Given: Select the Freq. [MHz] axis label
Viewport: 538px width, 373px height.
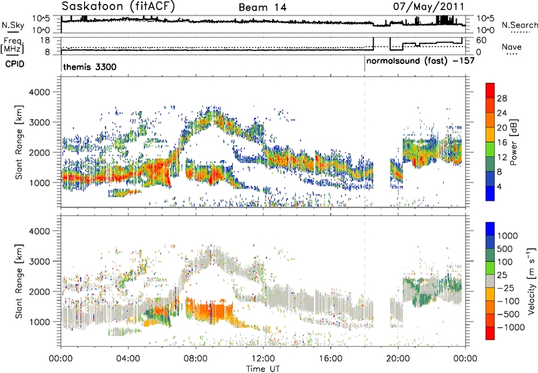Looking at the screenshot, I should pyautogui.click(x=12, y=46).
